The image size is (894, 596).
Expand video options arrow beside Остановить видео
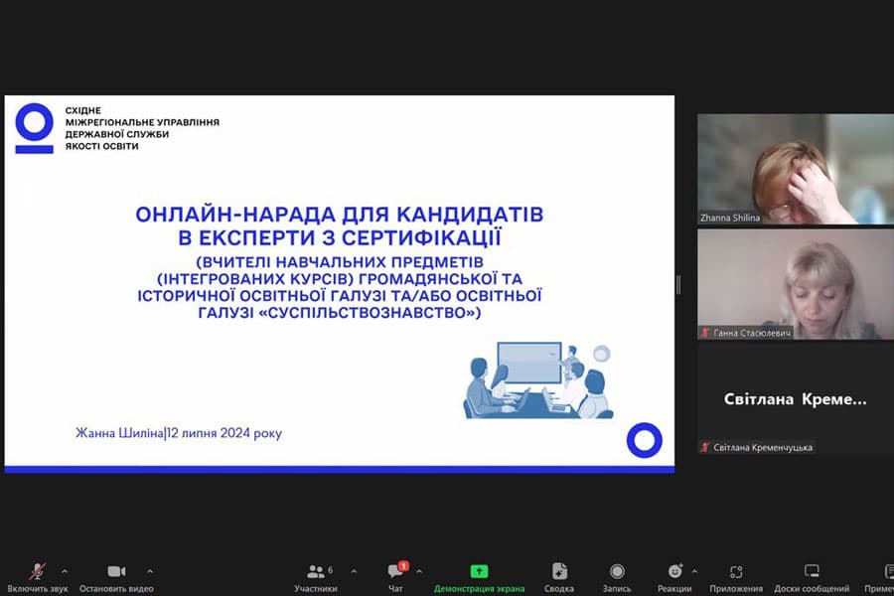tap(149, 571)
